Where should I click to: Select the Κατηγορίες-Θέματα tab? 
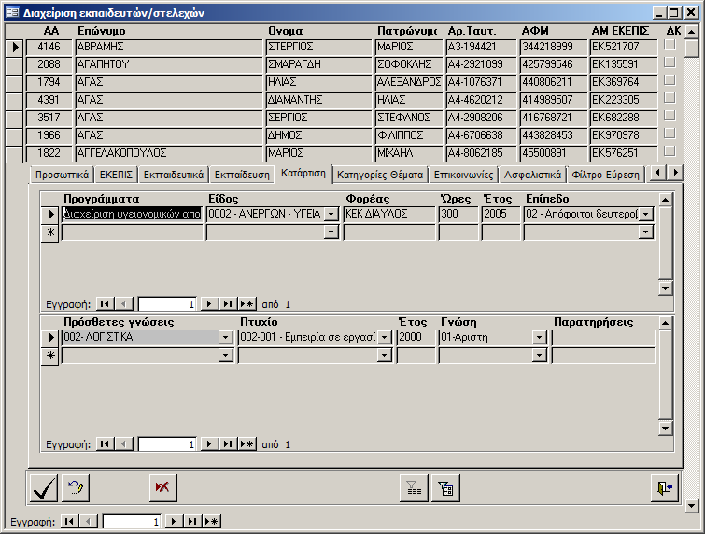coord(381,174)
